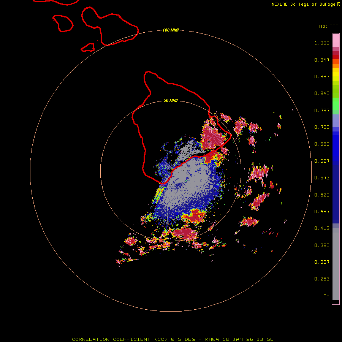This screenshot has height=342, width=342.
Task: Click the 0.520 scale value
Action: (x=322, y=195)
